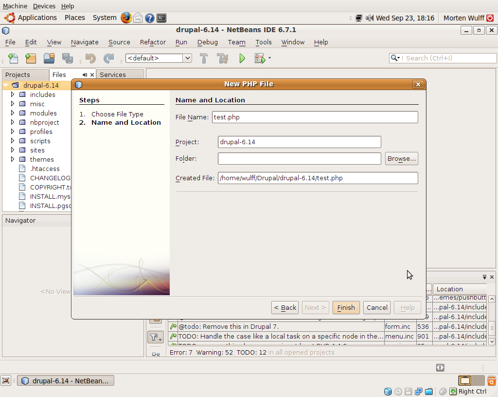Click the Tasks list scrollbar down arrow

click(x=492, y=341)
